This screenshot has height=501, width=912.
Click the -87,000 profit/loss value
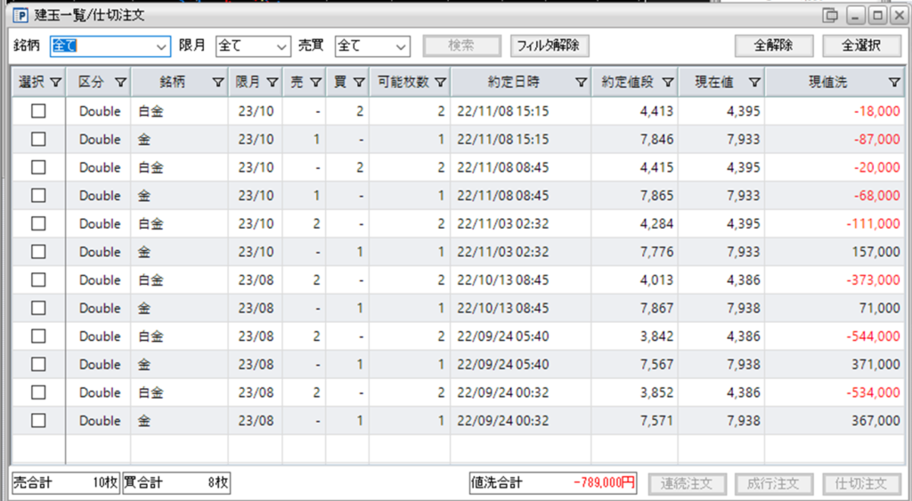pyautogui.click(x=876, y=140)
